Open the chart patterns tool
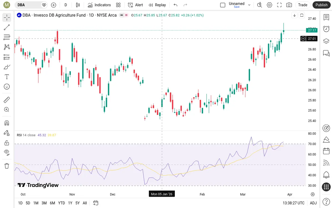Screen dimensions: 332x208 pyautogui.click(x=7, y=47)
